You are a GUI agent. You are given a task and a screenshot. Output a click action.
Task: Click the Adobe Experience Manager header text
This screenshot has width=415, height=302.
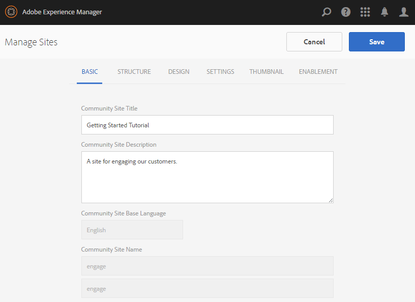(62, 12)
